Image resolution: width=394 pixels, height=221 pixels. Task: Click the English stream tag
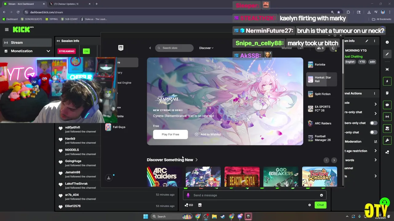[350, 62]
